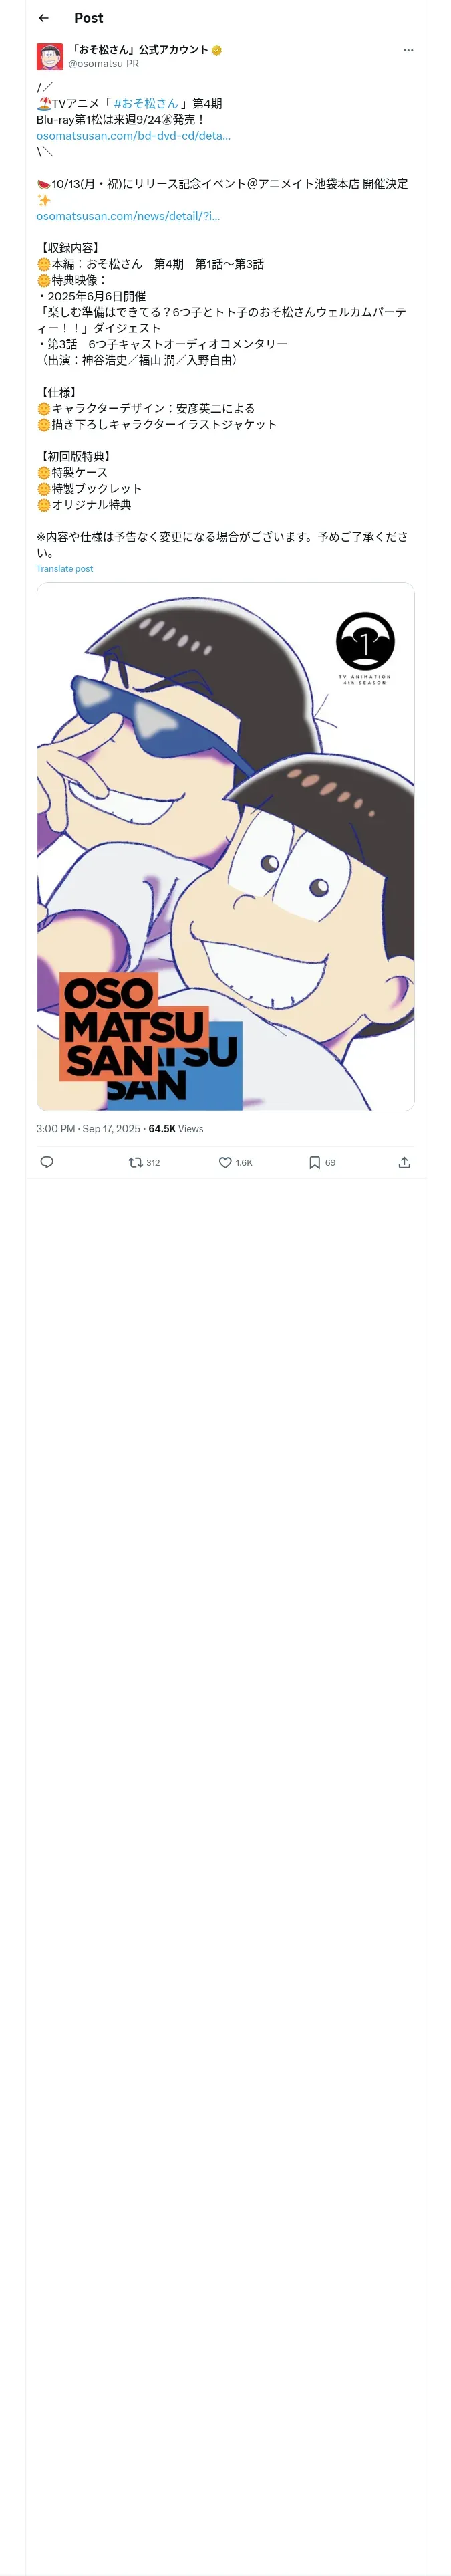This screenshot has width=451, height=2576.
Task: View the @osomatsu_PR handle profile
Action: (x=104, y=63)
